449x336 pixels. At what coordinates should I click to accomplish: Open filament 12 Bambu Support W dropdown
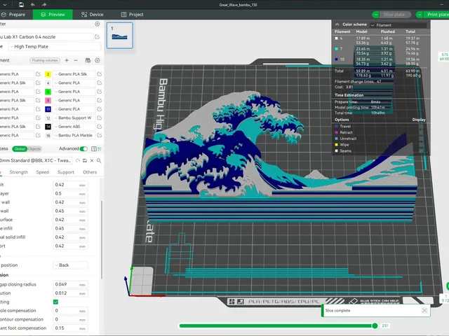[74, 118]
